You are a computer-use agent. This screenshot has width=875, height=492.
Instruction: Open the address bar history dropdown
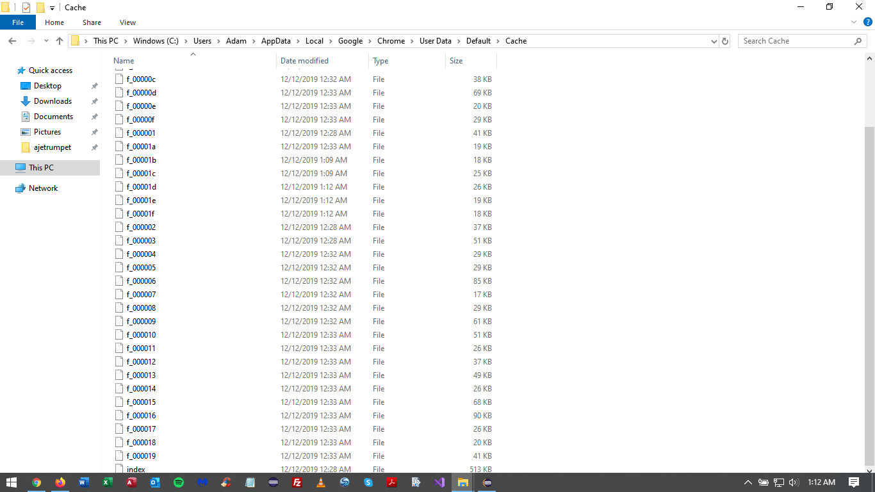(x=714, y=41)
